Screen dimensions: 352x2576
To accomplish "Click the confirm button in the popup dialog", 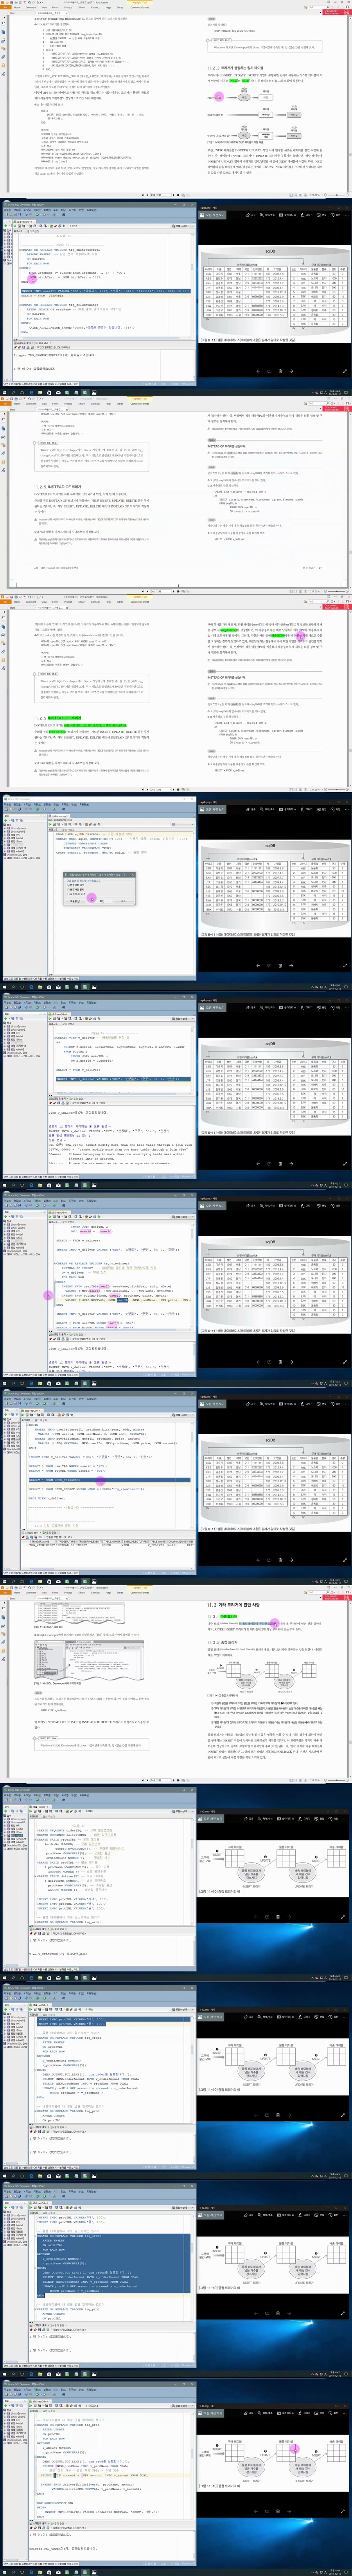I will pyautogui.click(x=102, y=901).
